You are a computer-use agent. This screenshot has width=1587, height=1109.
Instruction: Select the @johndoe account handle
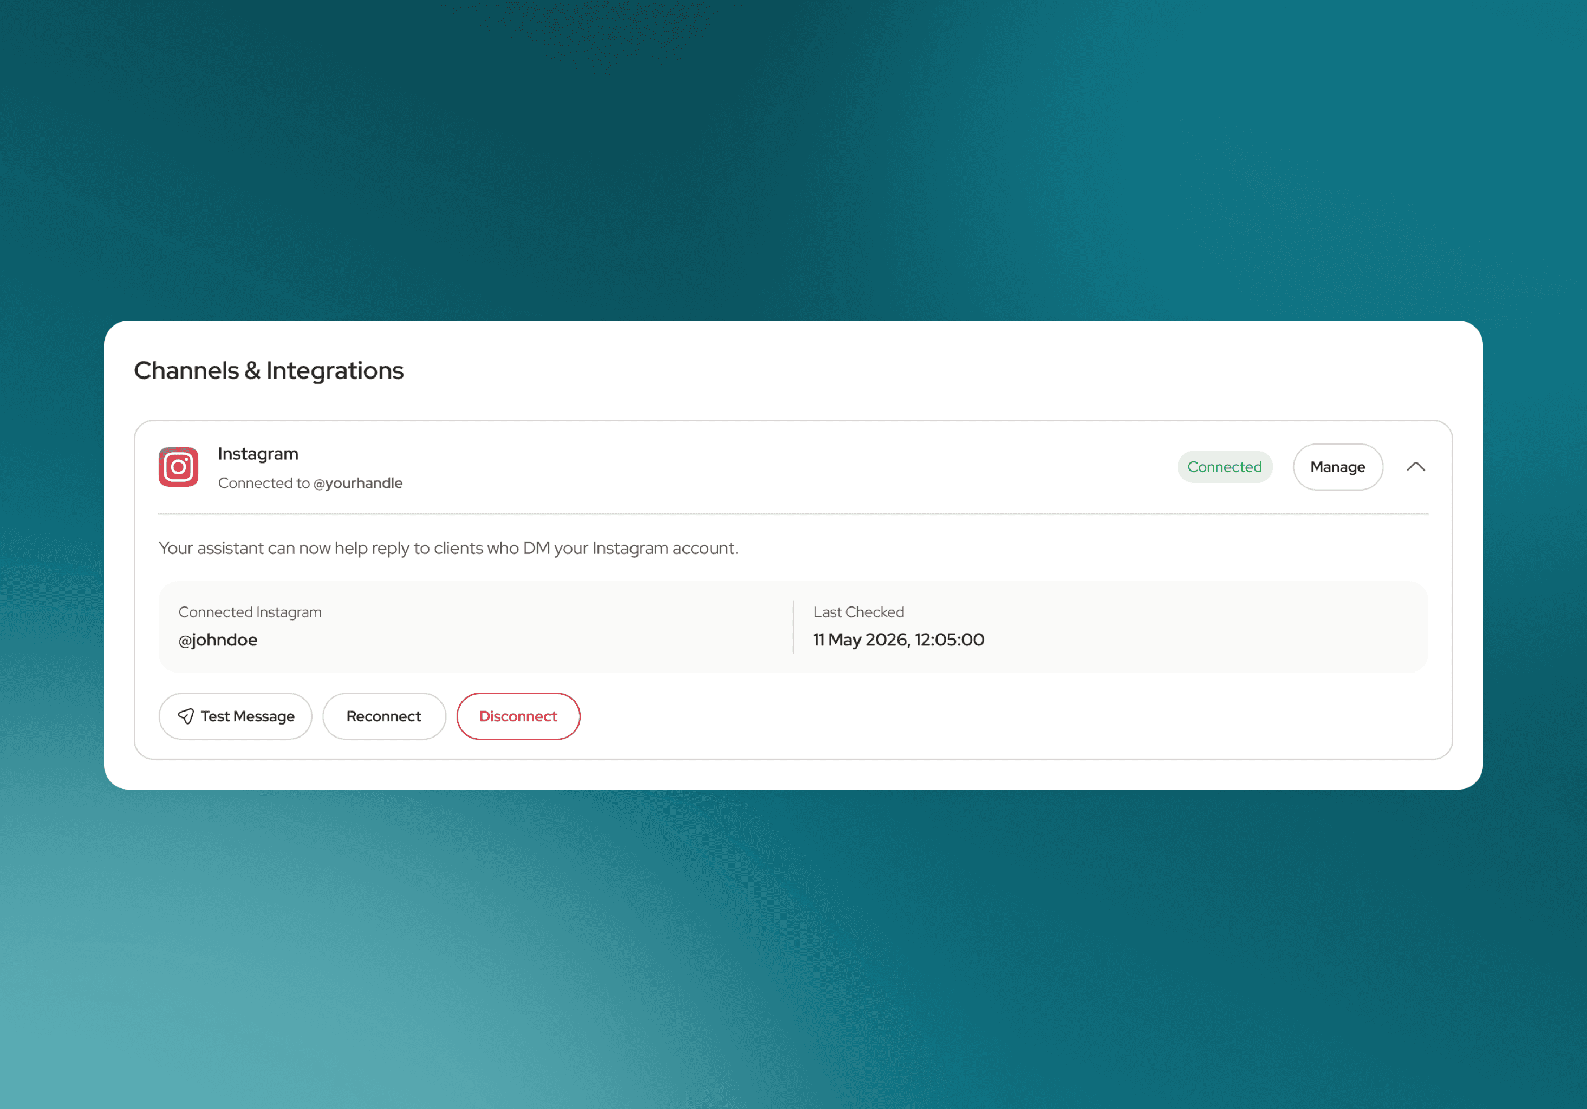[x=218, y=640]
